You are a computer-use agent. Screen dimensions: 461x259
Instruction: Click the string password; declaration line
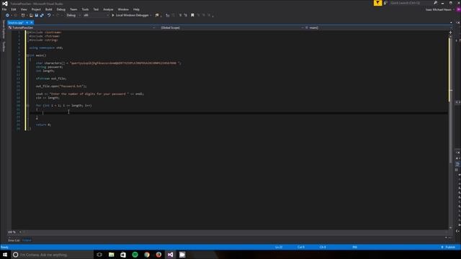pyautogui.click(x=50, y=67)
